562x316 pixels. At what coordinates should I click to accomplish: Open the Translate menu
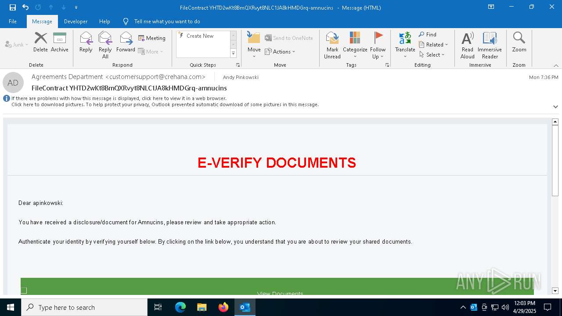[405, 45]
